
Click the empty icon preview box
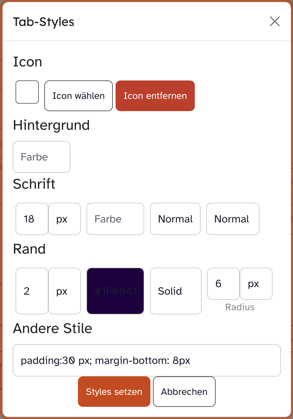[x=27, y=92]
